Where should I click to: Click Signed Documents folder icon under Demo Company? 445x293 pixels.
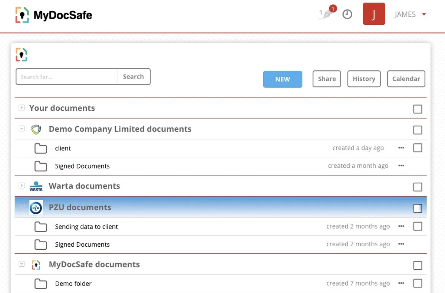(40, 166)
